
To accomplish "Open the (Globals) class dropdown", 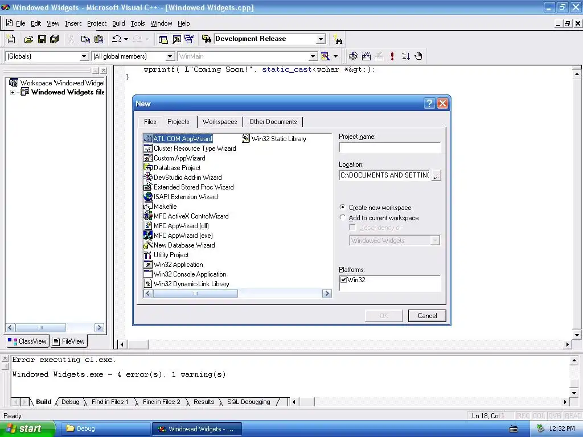I will (84, 56).
